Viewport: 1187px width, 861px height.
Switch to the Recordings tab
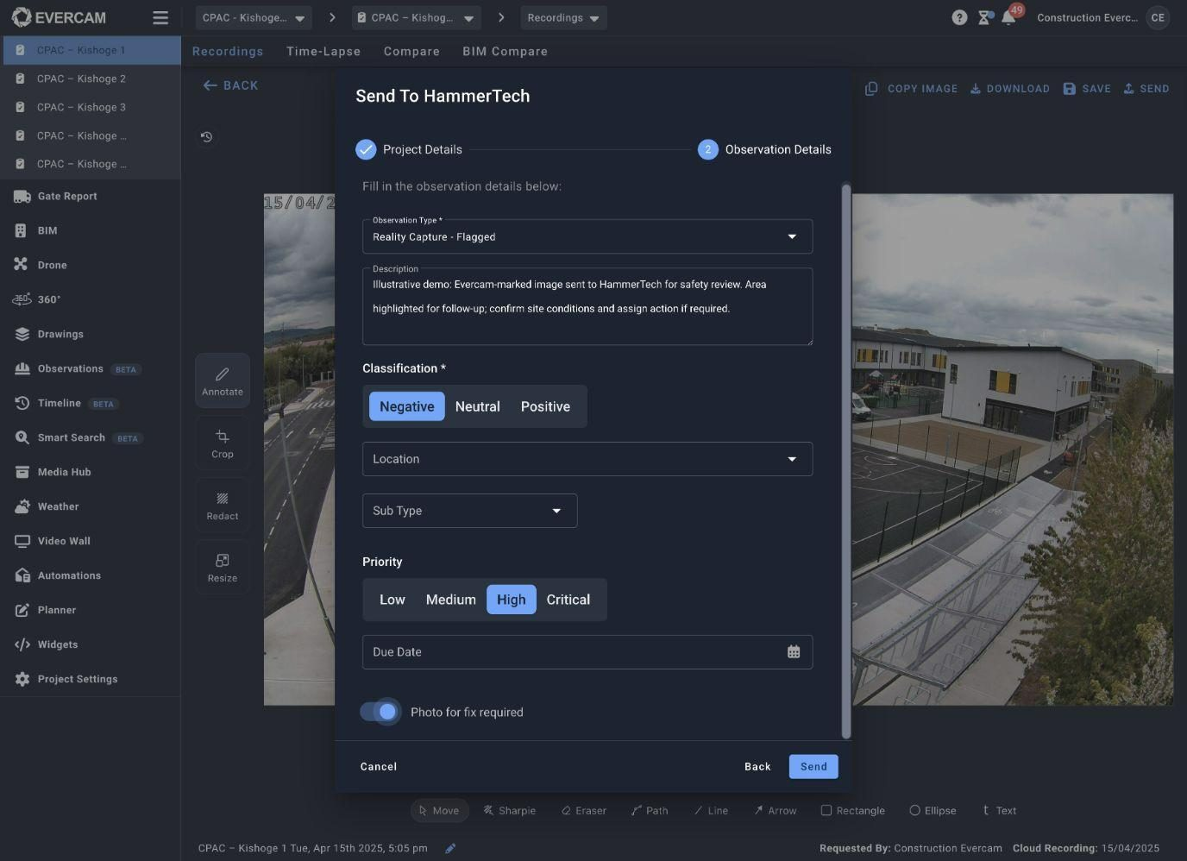228,51
